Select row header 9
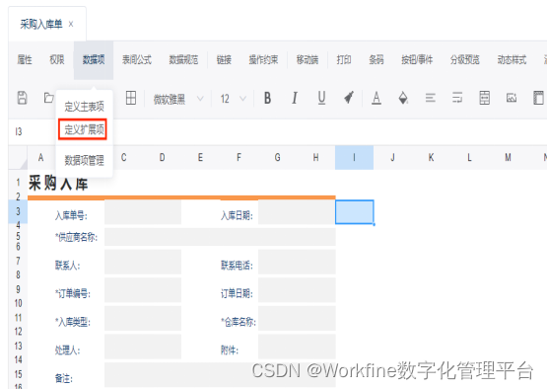 pyautogui.click(x=18, y=289)
